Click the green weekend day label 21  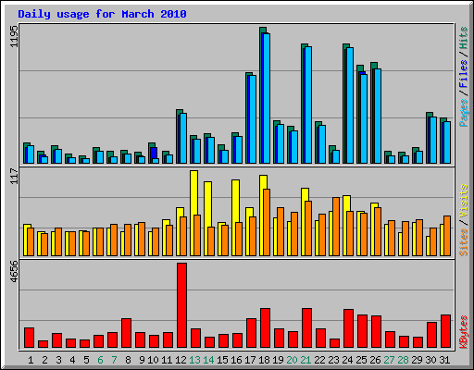(306, 360)
